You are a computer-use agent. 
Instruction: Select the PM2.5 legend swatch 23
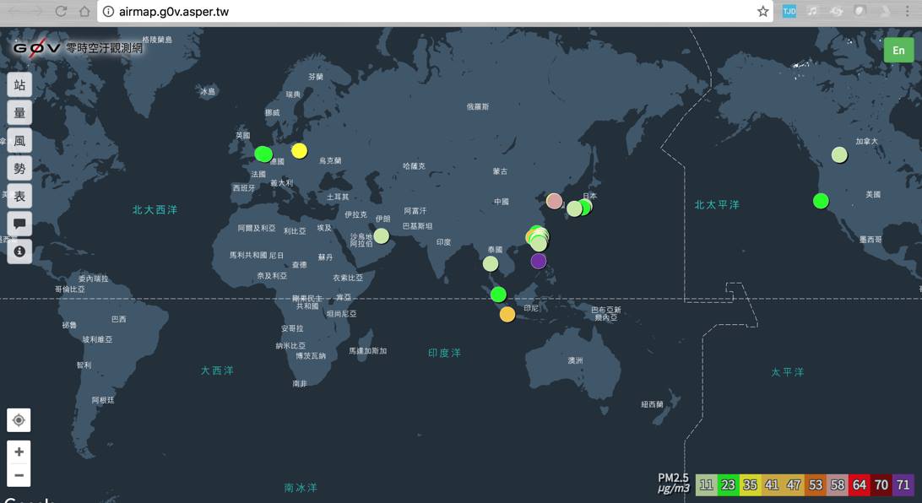[728, 484]
